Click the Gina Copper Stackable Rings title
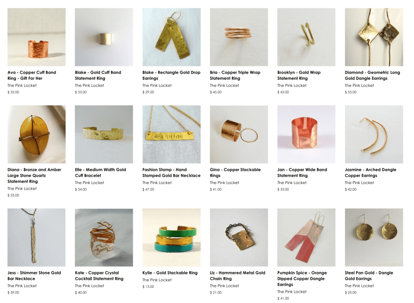The image size is (414, 303). pos(235,173)
